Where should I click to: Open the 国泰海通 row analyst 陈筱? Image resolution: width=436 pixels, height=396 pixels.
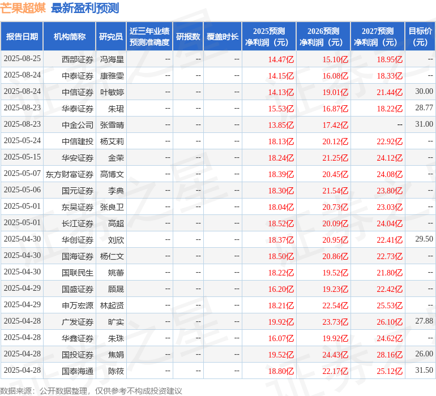pos(116,371)
